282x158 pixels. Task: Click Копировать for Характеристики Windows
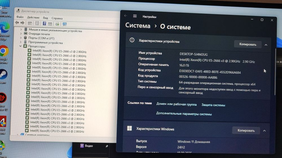click(246, 130)
